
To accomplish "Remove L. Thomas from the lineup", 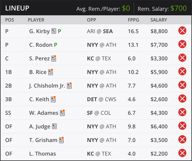I will [182, 153].
